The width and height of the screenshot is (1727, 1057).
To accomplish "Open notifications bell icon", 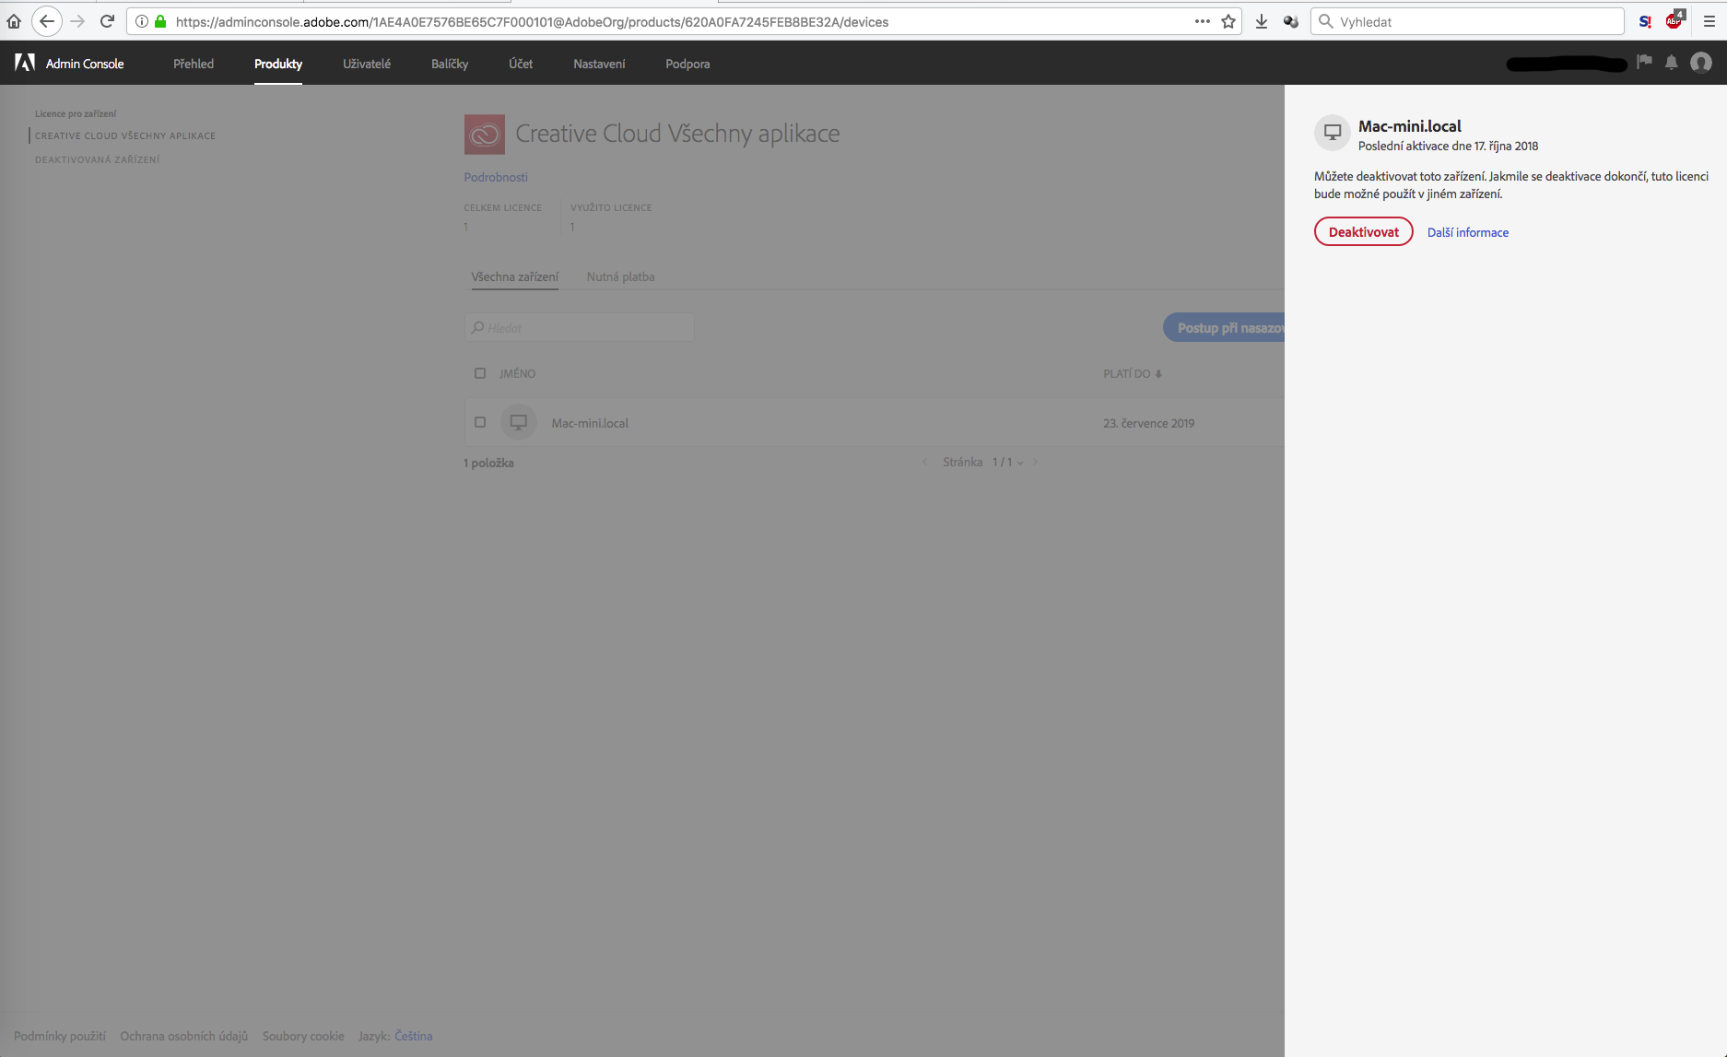I will (x=1671, y=63).
